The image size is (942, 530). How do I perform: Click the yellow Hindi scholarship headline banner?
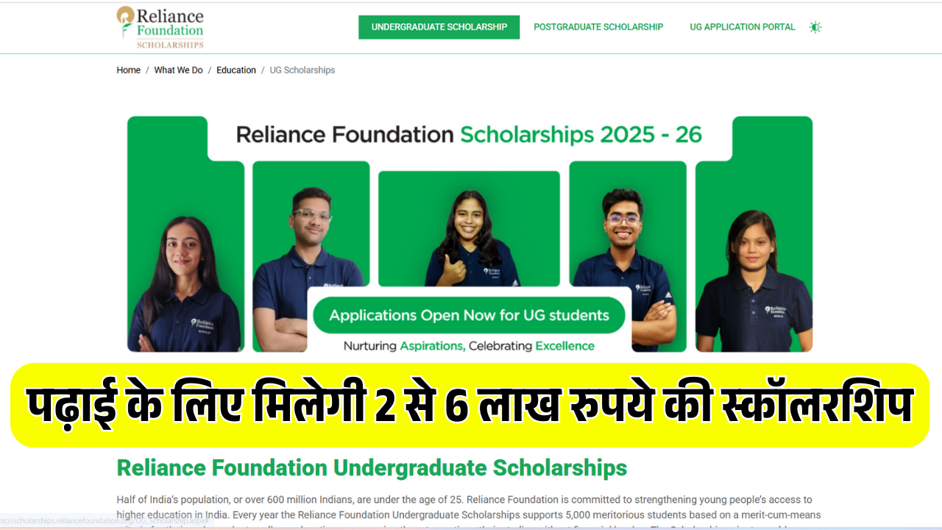click(x=470, y=406)
